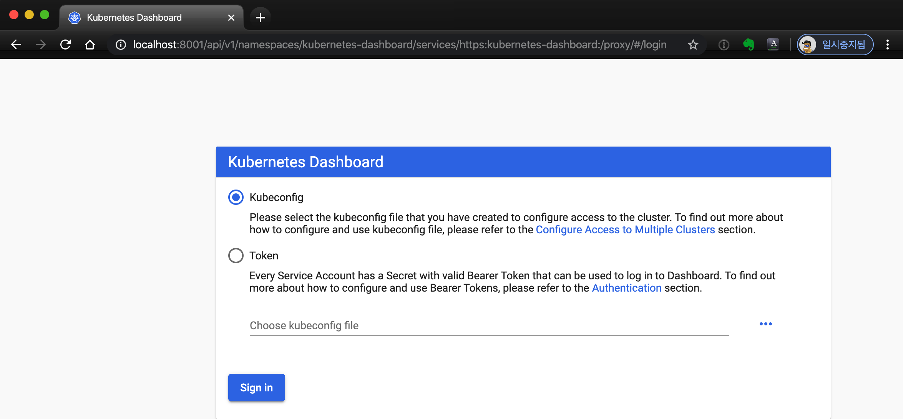Image resolution: width=903 pixels, height=419 pixels.
Task: Go to the browser home page
Action: tap(90, 45)
